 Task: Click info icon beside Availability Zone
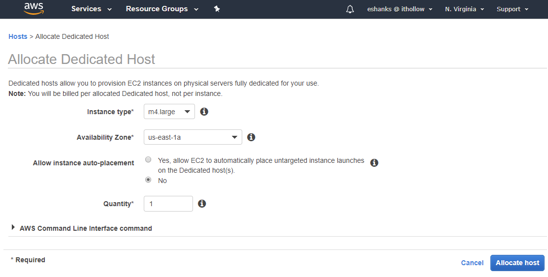[x=251, y=137]
